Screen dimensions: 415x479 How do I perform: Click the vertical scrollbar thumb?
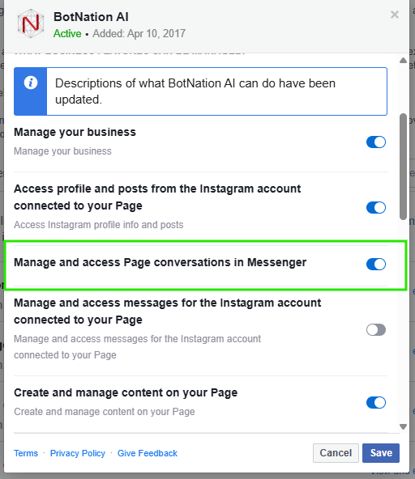coord(403,167)
